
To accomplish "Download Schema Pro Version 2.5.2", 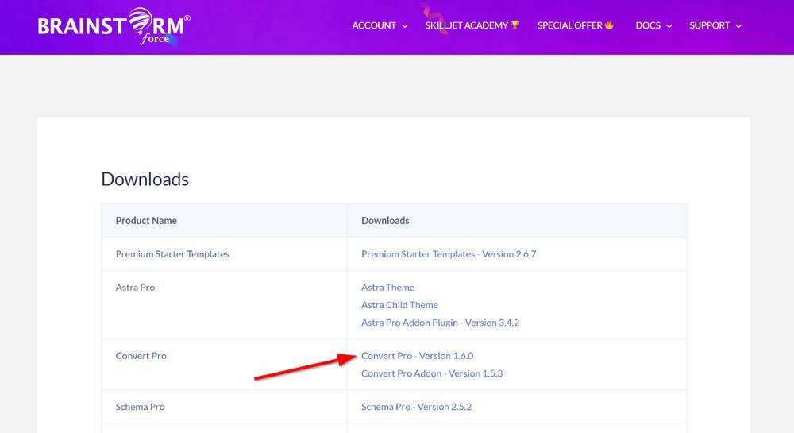I will pyautogui.click(x=416, y=407).
